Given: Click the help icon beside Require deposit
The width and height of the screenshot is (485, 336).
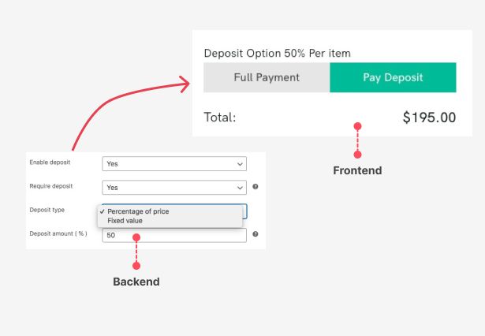Looking at the screenshot, I should point(256,188).
